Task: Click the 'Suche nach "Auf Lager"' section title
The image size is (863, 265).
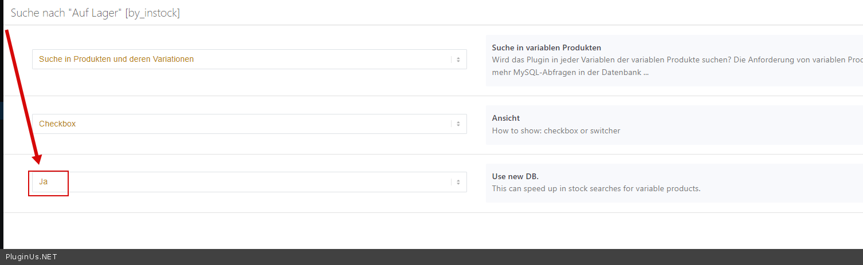Action: click(x=66, y=13)
